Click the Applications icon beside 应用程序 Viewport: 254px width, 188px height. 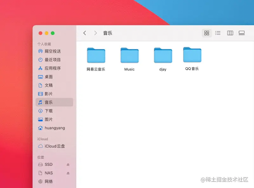(x=40, y=68)
